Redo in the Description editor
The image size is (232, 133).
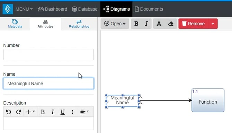(x=18, y=112)
